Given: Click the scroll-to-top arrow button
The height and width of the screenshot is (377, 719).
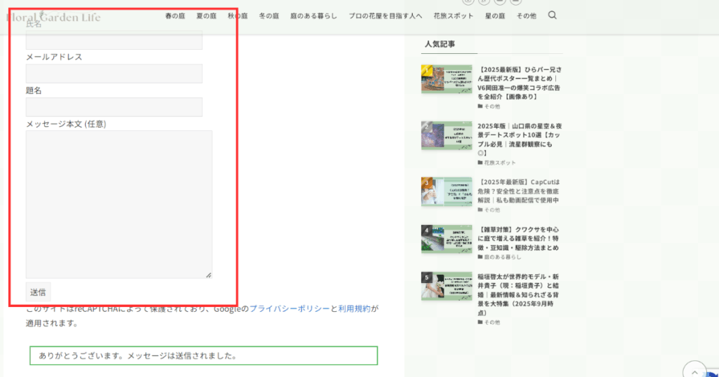Looking at the screenshot, I should click(x=694, y=370).
